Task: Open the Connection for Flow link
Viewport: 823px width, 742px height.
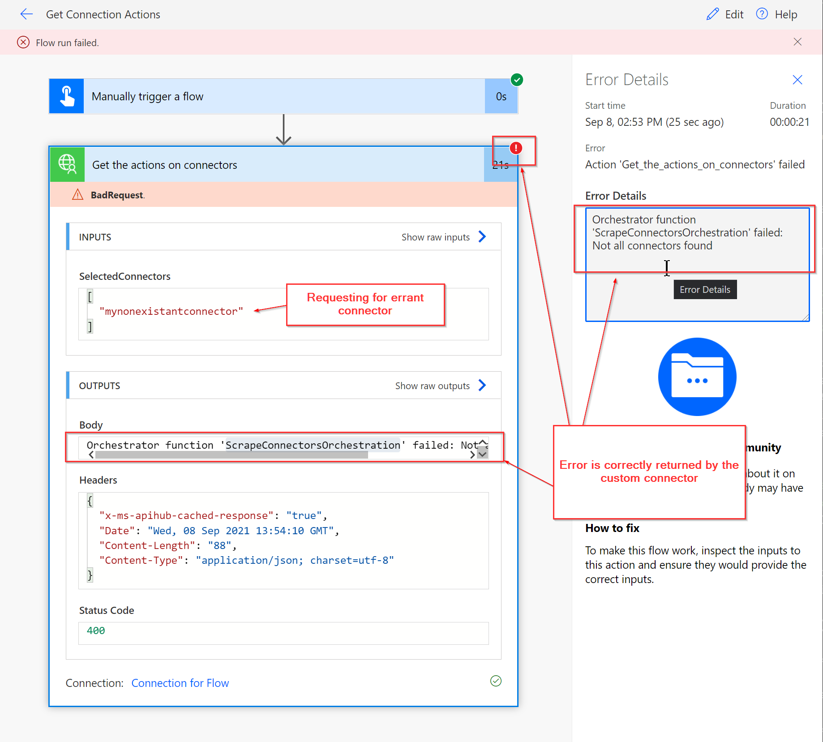Action: pos(180,683)
